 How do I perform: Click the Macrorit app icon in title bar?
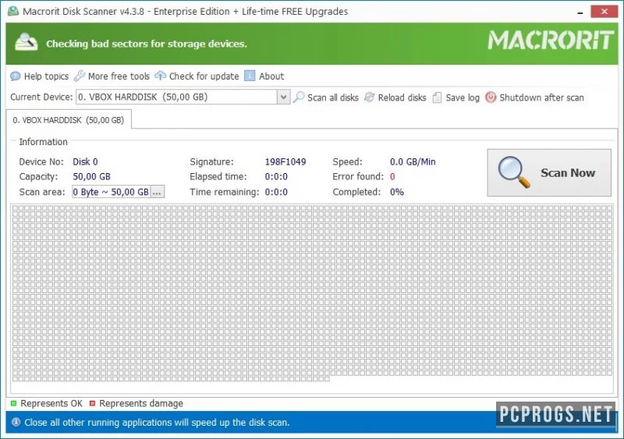[x=13, y=11]
